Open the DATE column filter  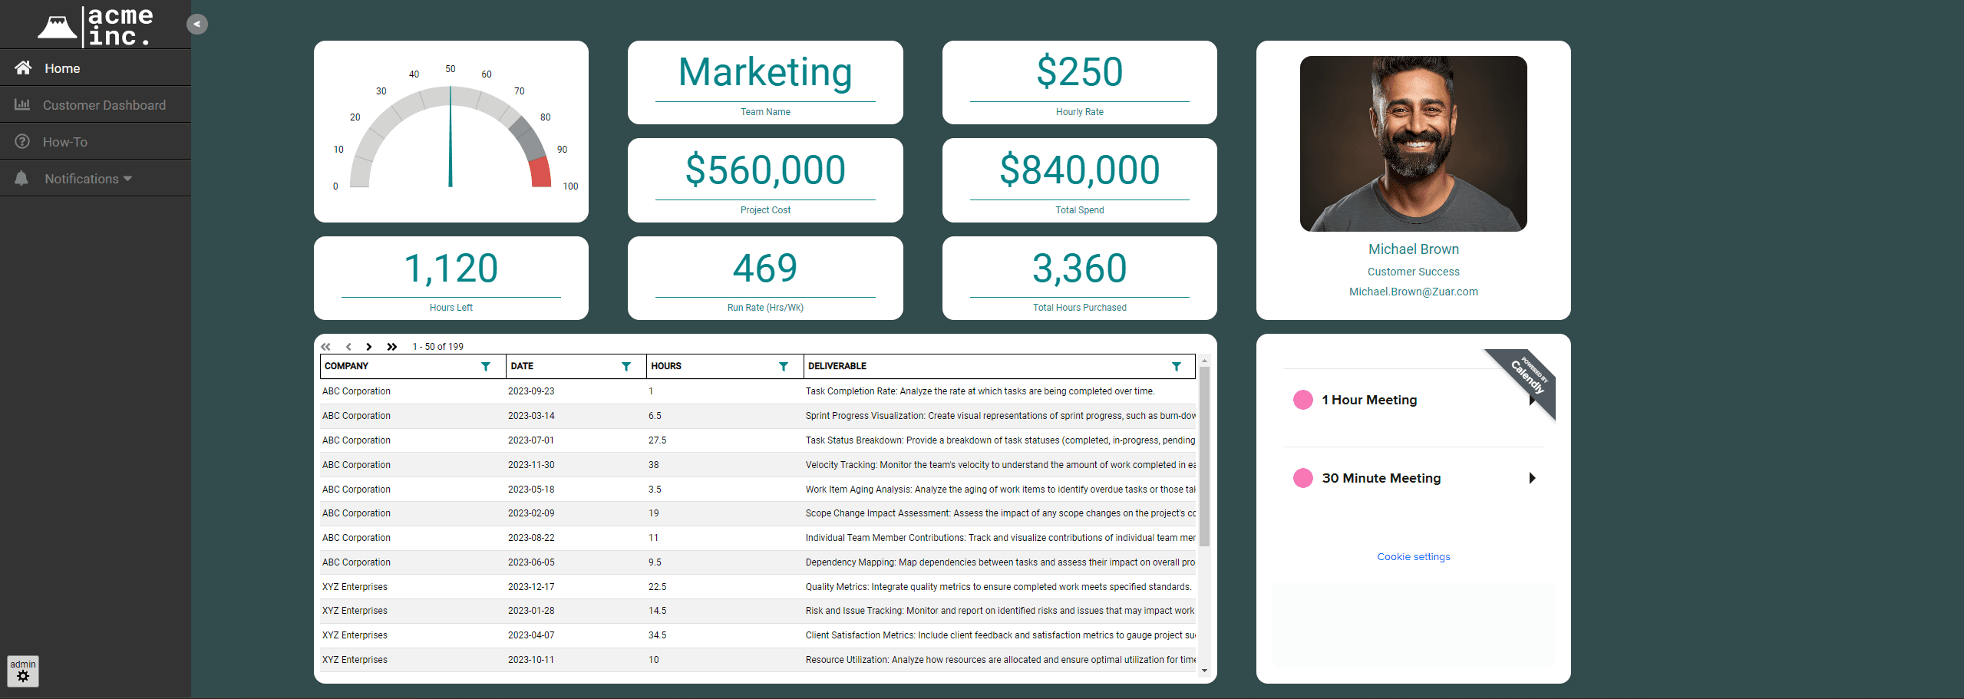tap(626, 367)
